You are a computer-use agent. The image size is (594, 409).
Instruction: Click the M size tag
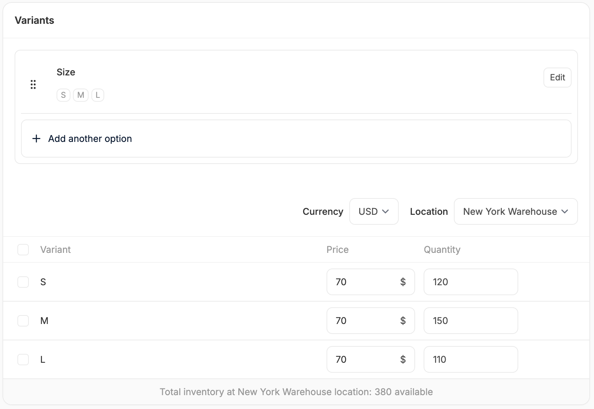[81, 95]
